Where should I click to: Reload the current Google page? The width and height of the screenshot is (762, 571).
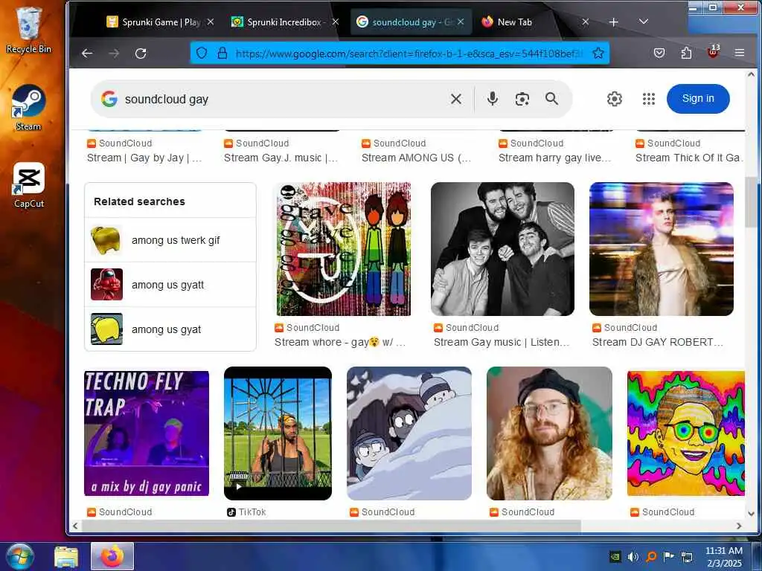click(141, 54)
